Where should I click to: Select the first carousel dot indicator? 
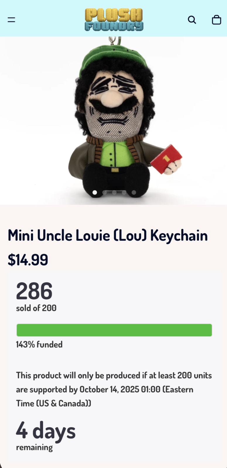pos(95,193)
